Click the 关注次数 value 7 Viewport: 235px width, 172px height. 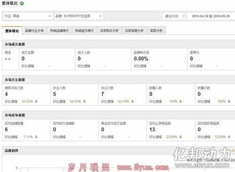tap(102, 94)
